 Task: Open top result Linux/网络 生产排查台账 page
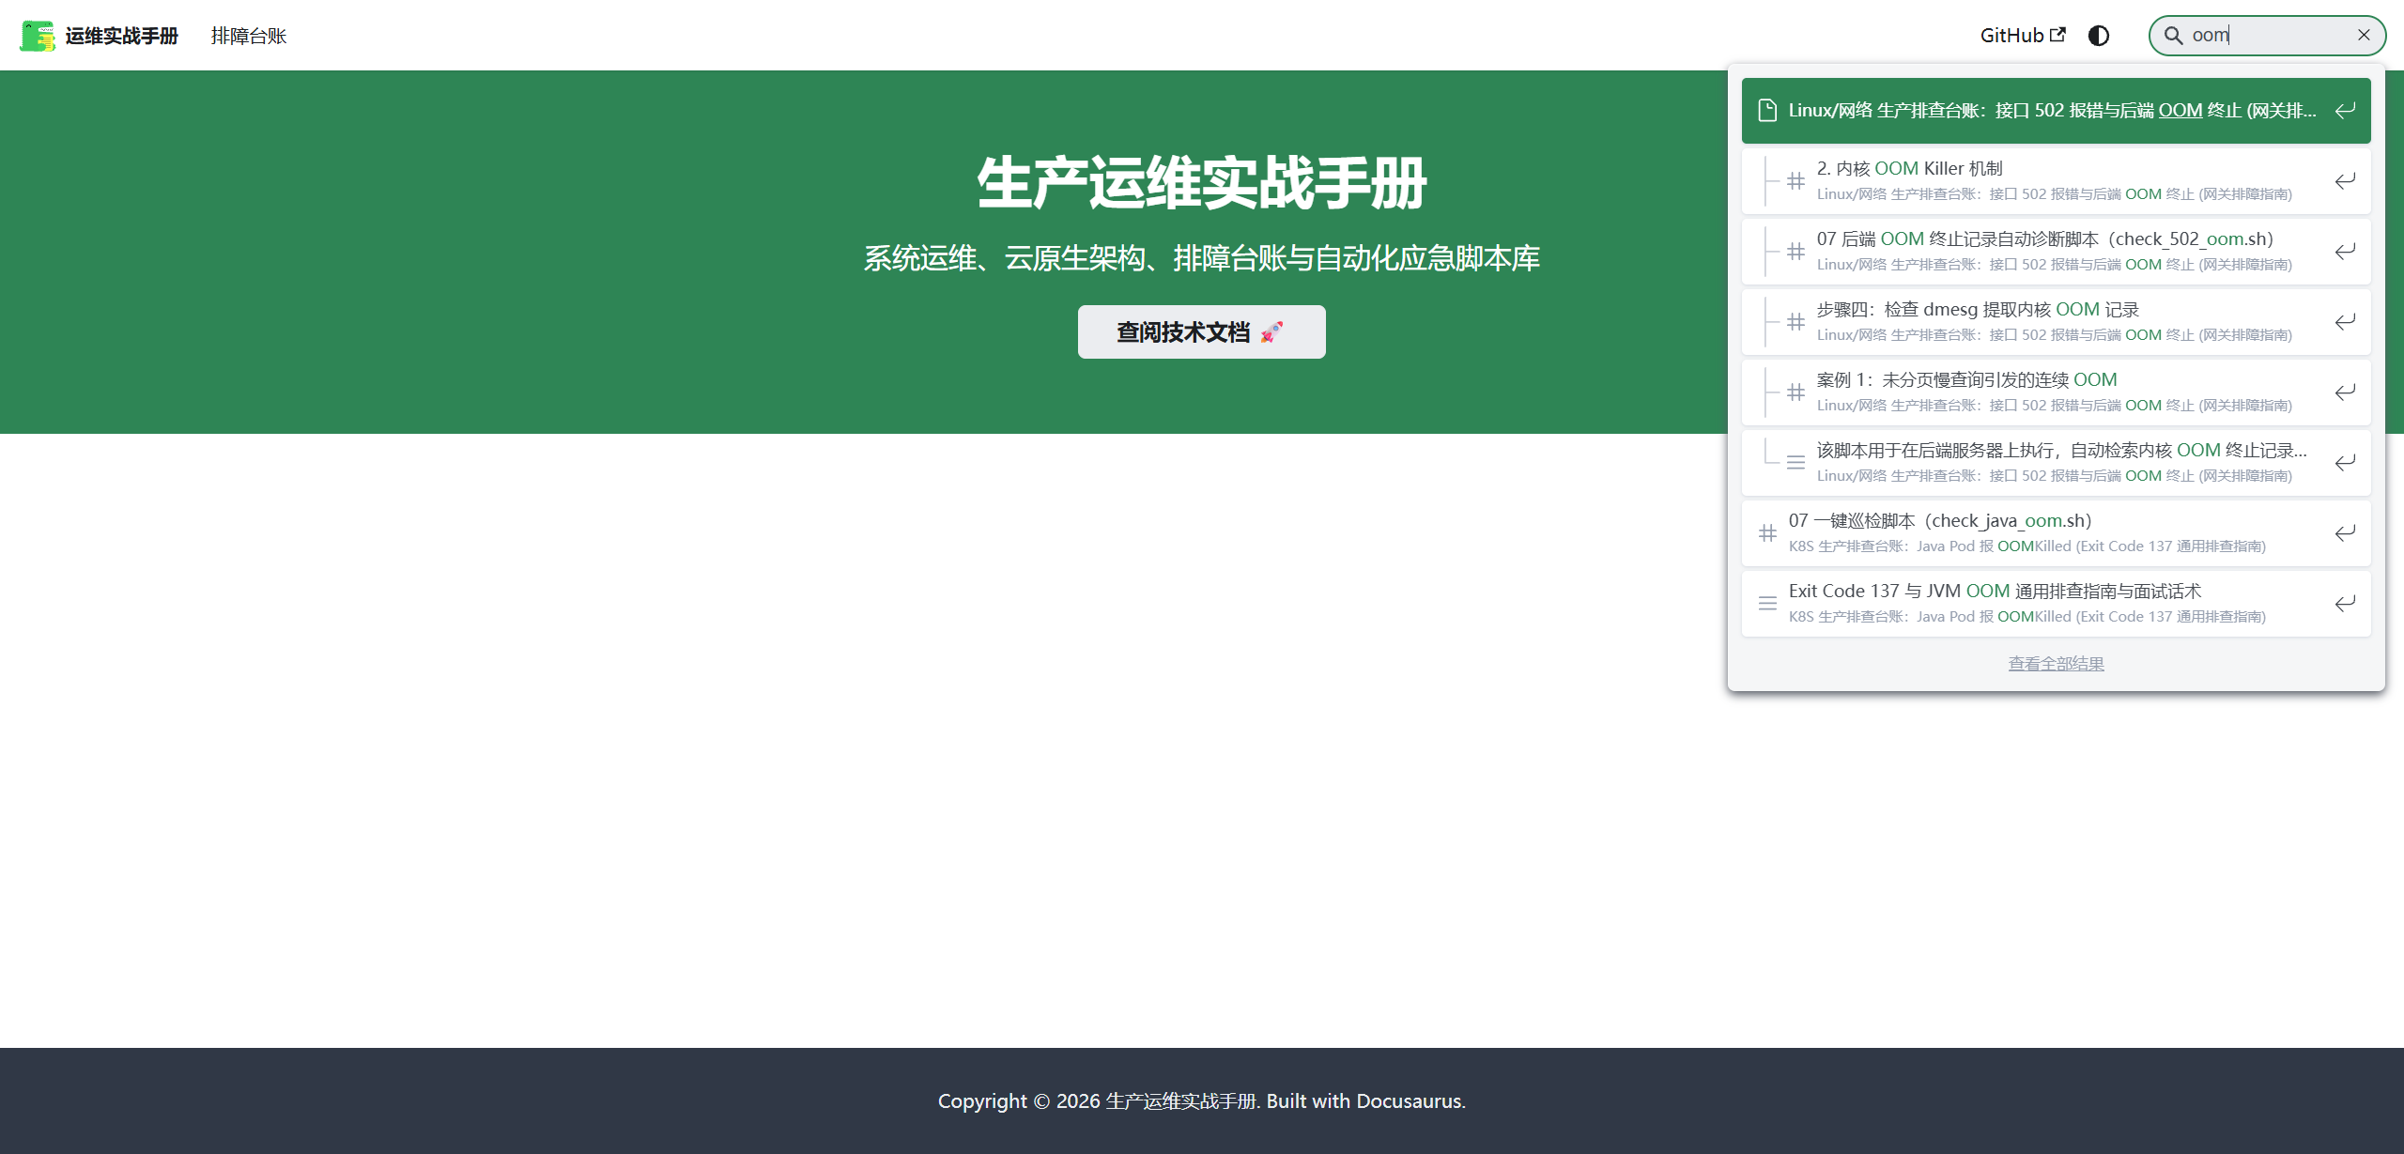tap(2056, 111)
